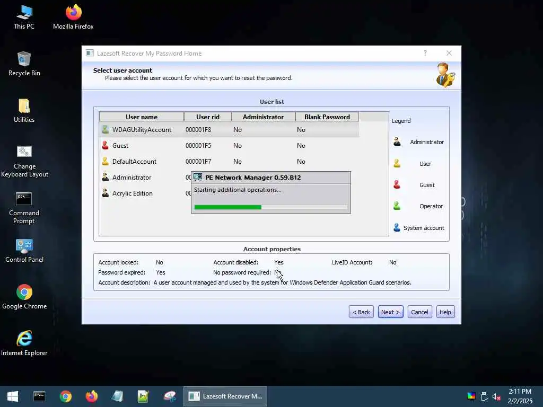
Task: Click the Back button
Action: (361, 312)
